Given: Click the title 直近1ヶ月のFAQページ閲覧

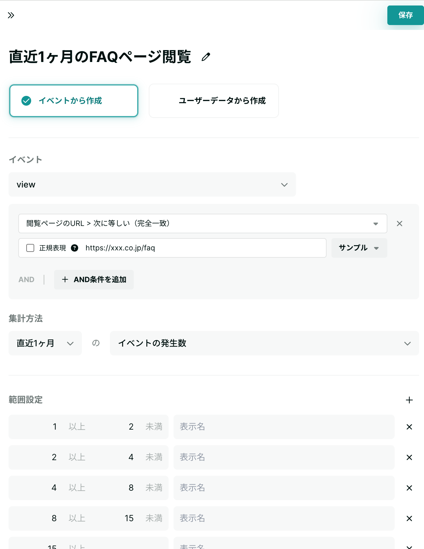Looking at the screenshot, I should pos(100,57).
